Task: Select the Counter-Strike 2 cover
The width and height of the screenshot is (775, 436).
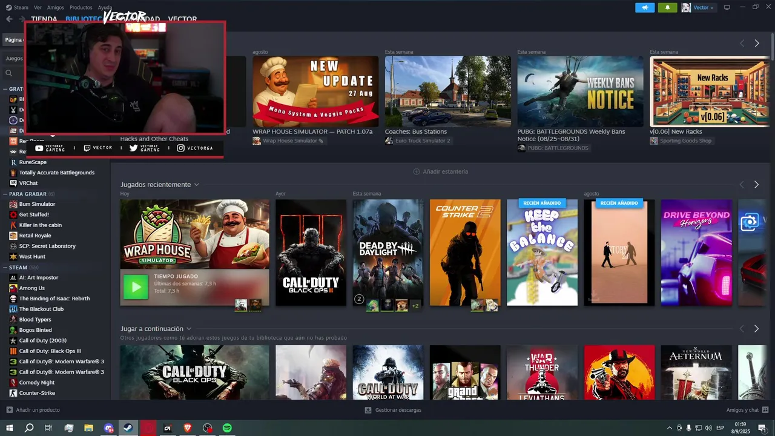Action: 465,253
